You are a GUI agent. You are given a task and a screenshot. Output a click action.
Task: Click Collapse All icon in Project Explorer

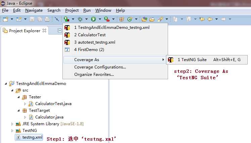(60, 31)
